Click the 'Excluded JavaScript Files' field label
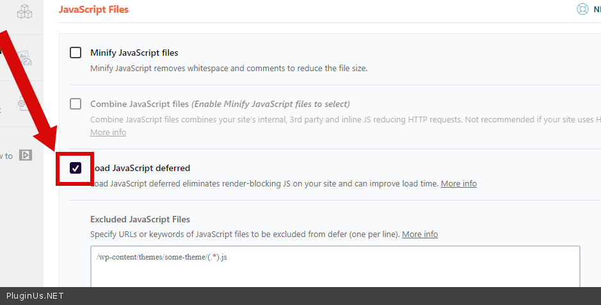Image resolution: width=601 pixels, height=305 pixels. [x=140, y=219]
